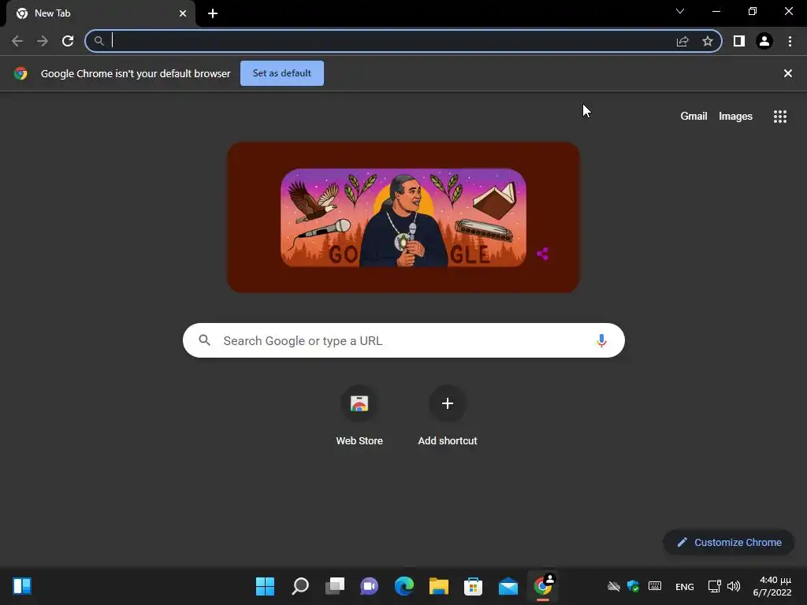Open the clock and date panel

(x=772, y=586)
